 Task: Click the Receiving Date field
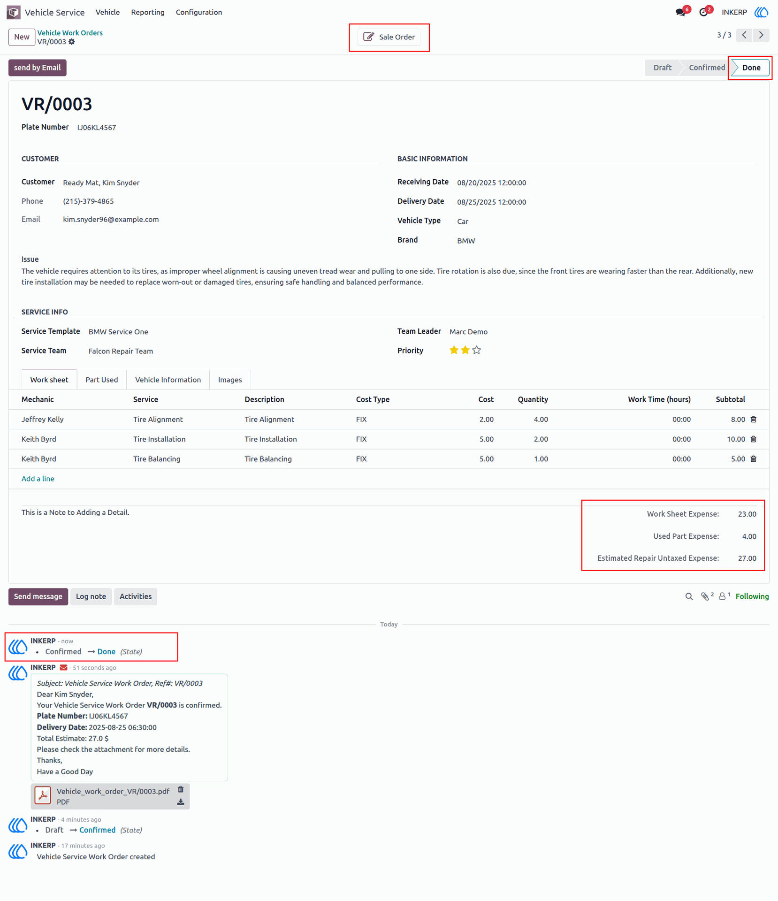point(491,183)
